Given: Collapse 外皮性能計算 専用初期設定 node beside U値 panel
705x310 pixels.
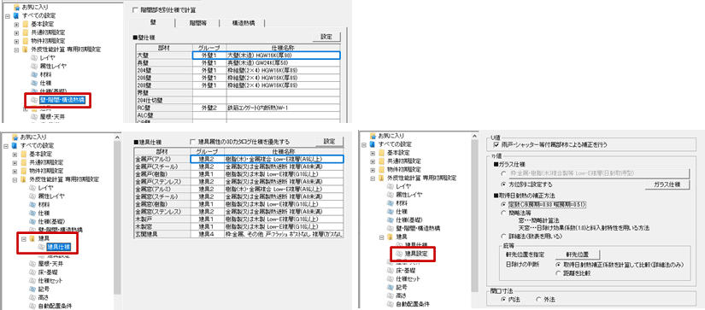Looking at the screenshot, I should [x=373, y=178].
